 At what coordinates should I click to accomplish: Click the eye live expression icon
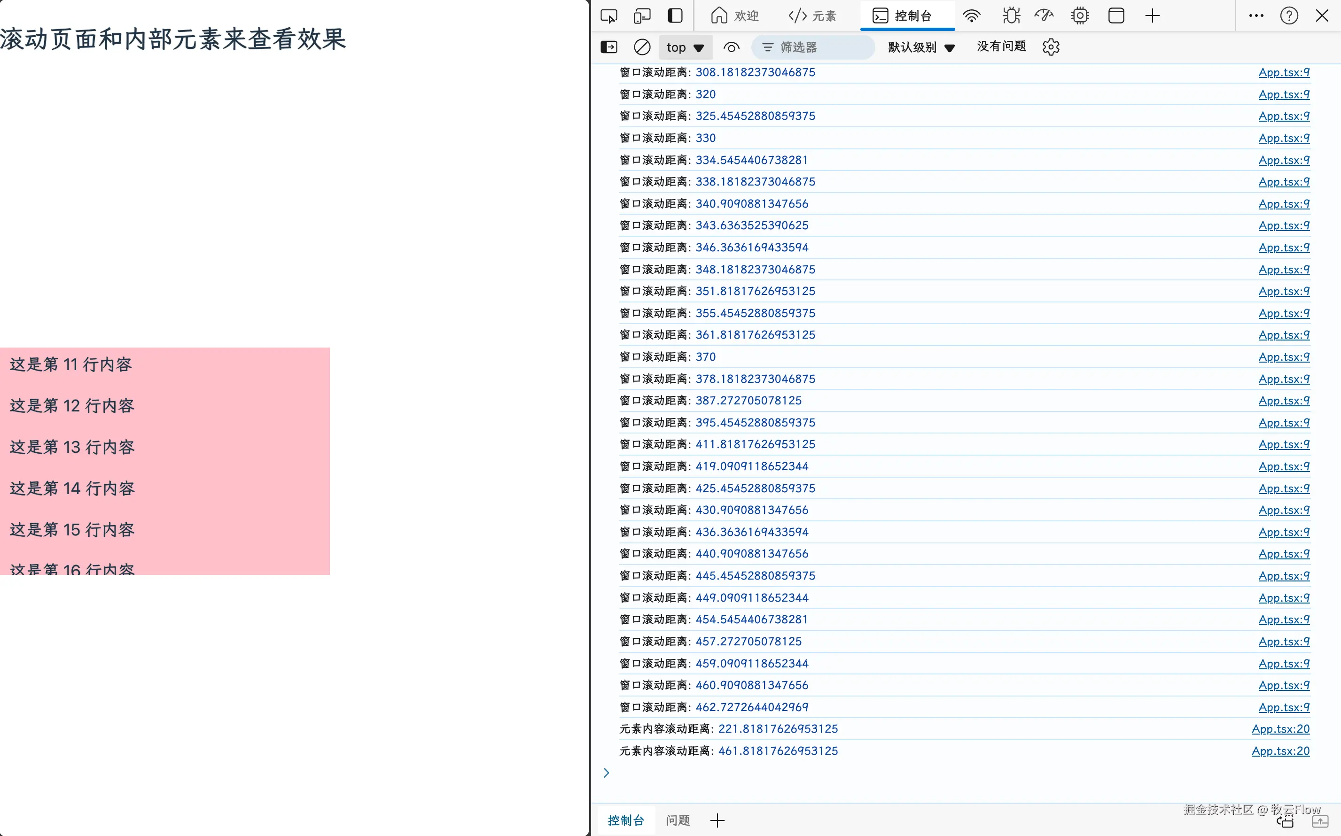point(731,47)
